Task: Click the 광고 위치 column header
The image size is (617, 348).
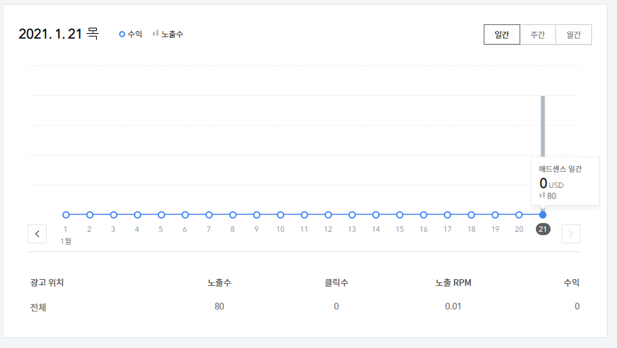Action: [x=47, y=282]
